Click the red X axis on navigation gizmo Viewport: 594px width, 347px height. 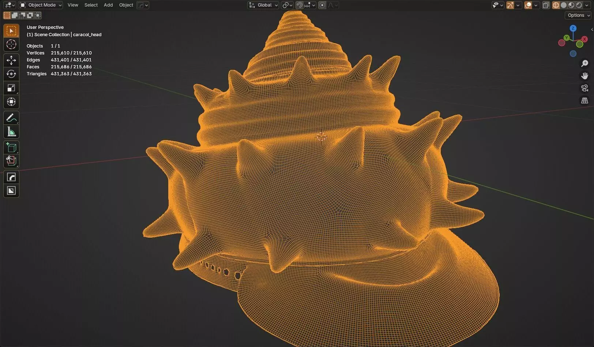coord(584,39)
